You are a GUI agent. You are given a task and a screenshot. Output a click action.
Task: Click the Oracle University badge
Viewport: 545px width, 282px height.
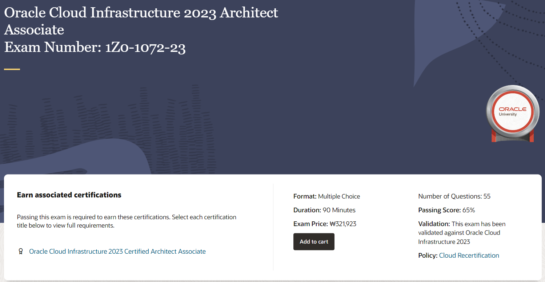coord(513,114)
